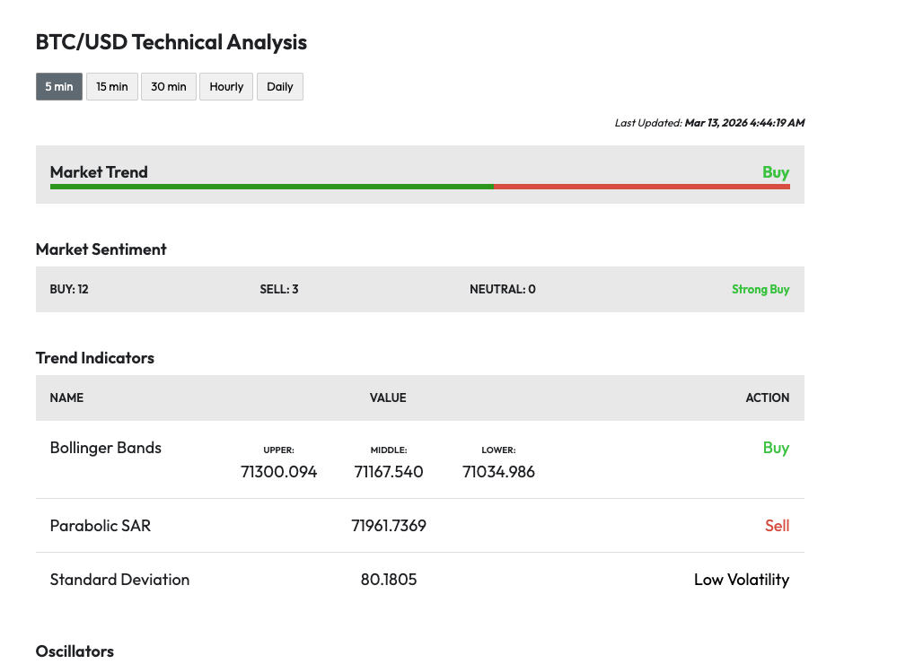Click the Parabolic SAR Sell action
Viewport: 923px width, 664px height.
pyautogui.click(x=777, y=526)
